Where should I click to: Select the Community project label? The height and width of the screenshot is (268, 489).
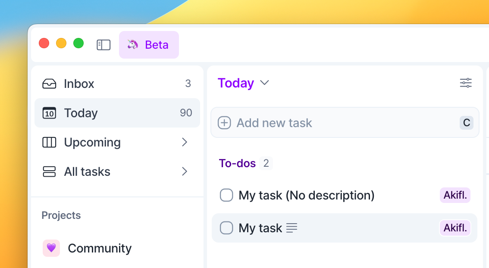[100, 248]
